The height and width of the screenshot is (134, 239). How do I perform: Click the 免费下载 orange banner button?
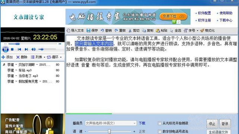point(173,16)
